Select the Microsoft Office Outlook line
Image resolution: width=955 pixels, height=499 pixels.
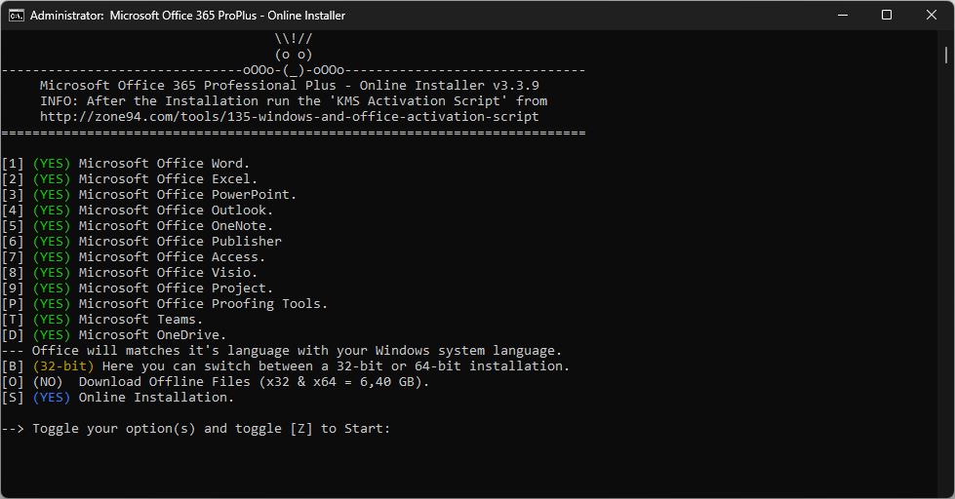137,210
